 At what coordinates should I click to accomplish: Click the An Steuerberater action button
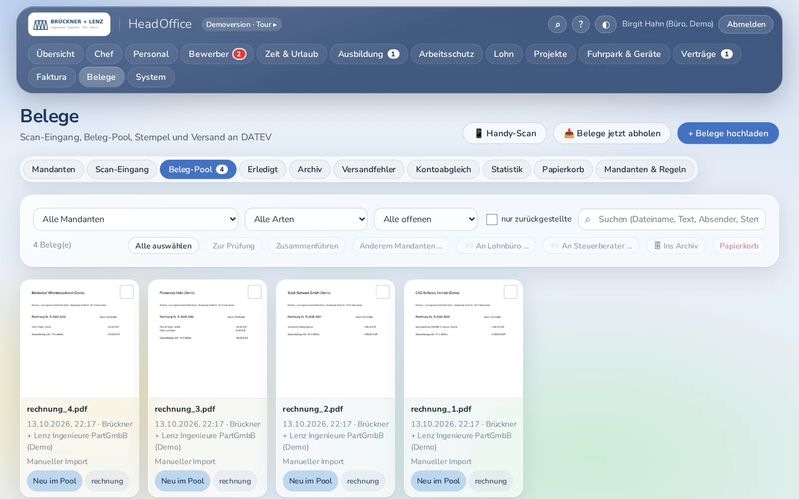click(591, 246)
